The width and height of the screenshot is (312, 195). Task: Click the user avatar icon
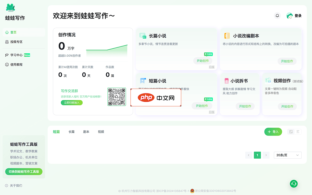coord(289,16)
